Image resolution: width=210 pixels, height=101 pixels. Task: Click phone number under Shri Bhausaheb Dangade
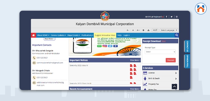tap(42, 58)
